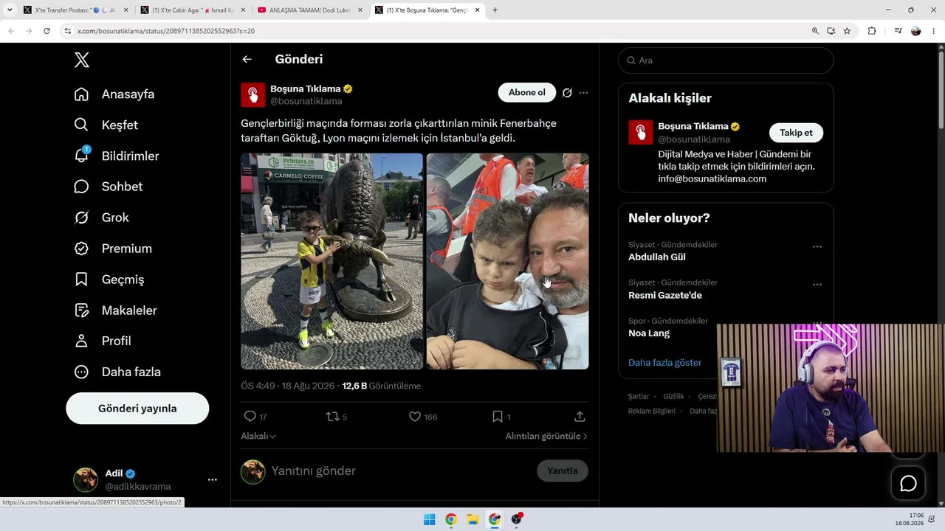This screenshot has height=531, width=945.
Task: Open the Noa Lang trending topic
Action: coord(649,333)
